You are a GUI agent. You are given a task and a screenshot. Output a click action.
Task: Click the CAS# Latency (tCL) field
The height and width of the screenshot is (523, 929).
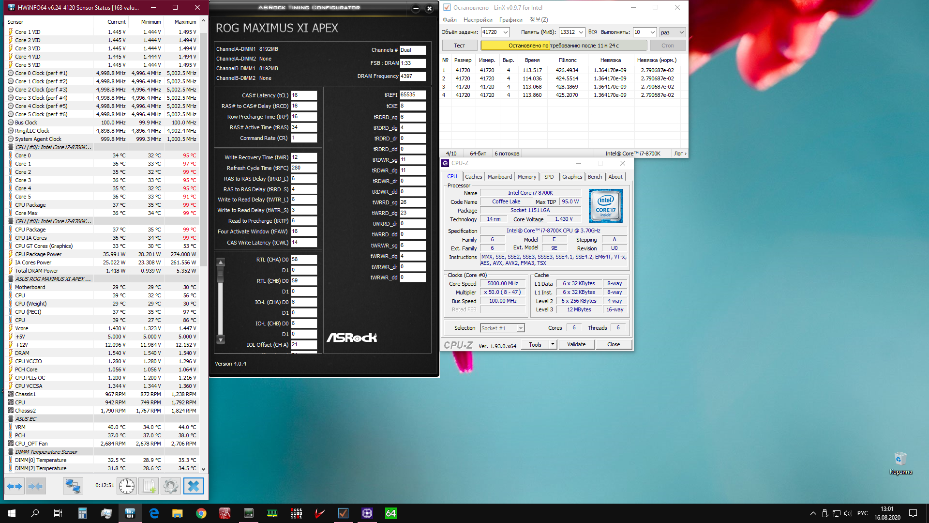point(303,95)
